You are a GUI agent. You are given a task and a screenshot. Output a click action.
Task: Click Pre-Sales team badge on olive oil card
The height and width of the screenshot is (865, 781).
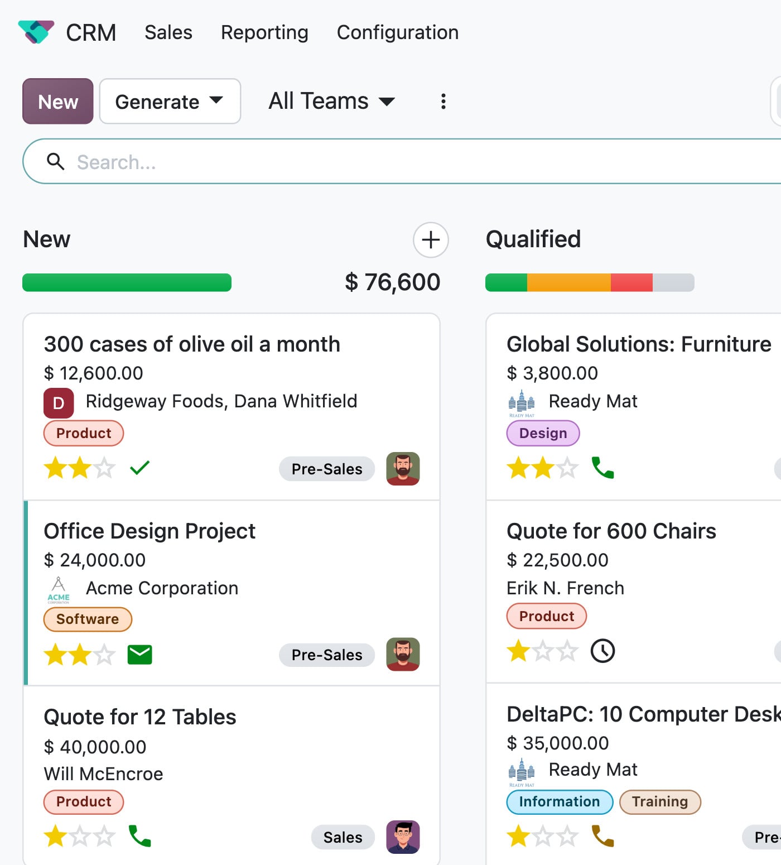tap(327, 469)
